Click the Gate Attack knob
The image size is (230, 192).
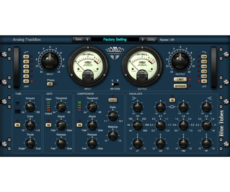coord(61,125)
